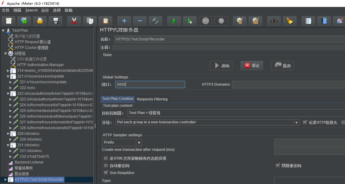Click the 启动 start button
The width and height of the screenshot is (345, 184).
tap(221, 66)
